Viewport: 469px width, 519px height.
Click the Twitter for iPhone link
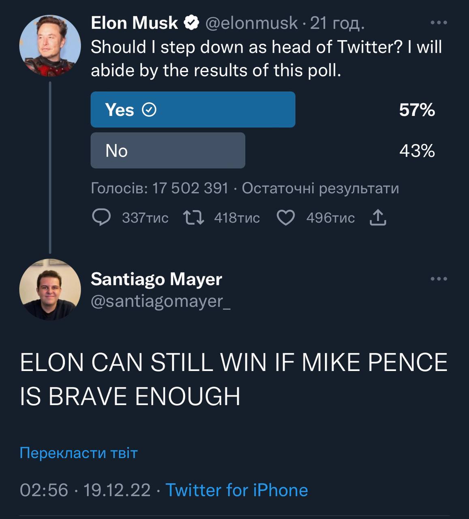237,490
